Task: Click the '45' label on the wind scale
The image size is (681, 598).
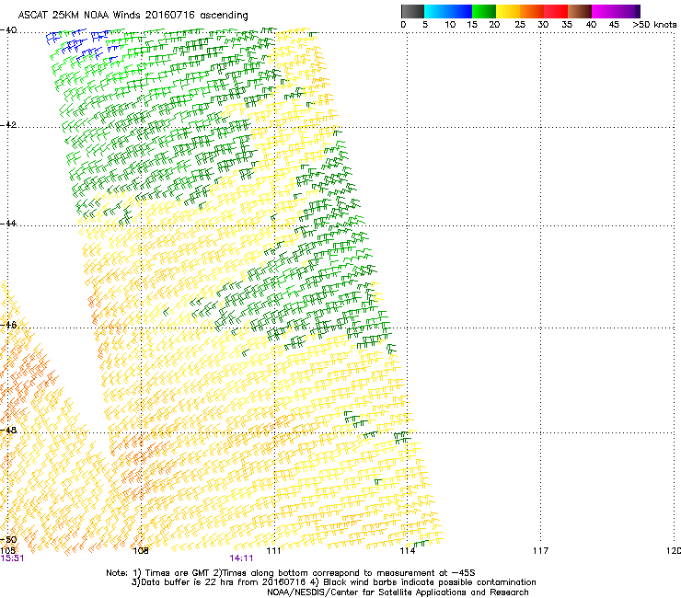Action: (x=614, y=25)
